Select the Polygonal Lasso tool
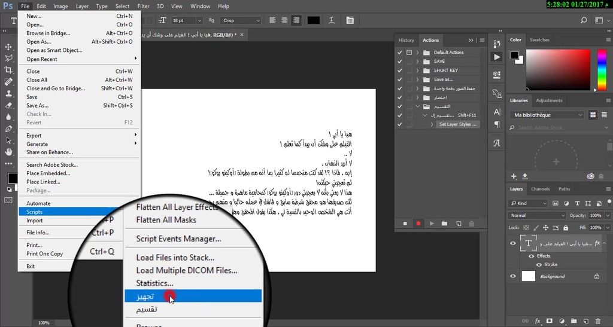Screen dimensions: 613x327 click(8, 58)
